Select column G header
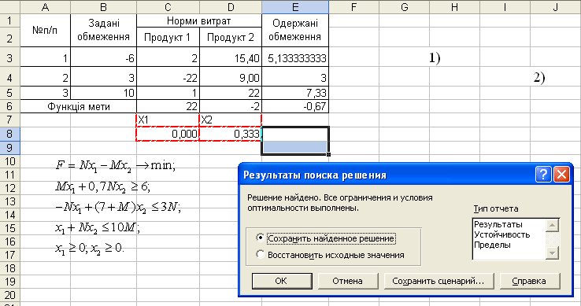The height and width of the screenshot is (306, 581). click(x=404, y=7)
